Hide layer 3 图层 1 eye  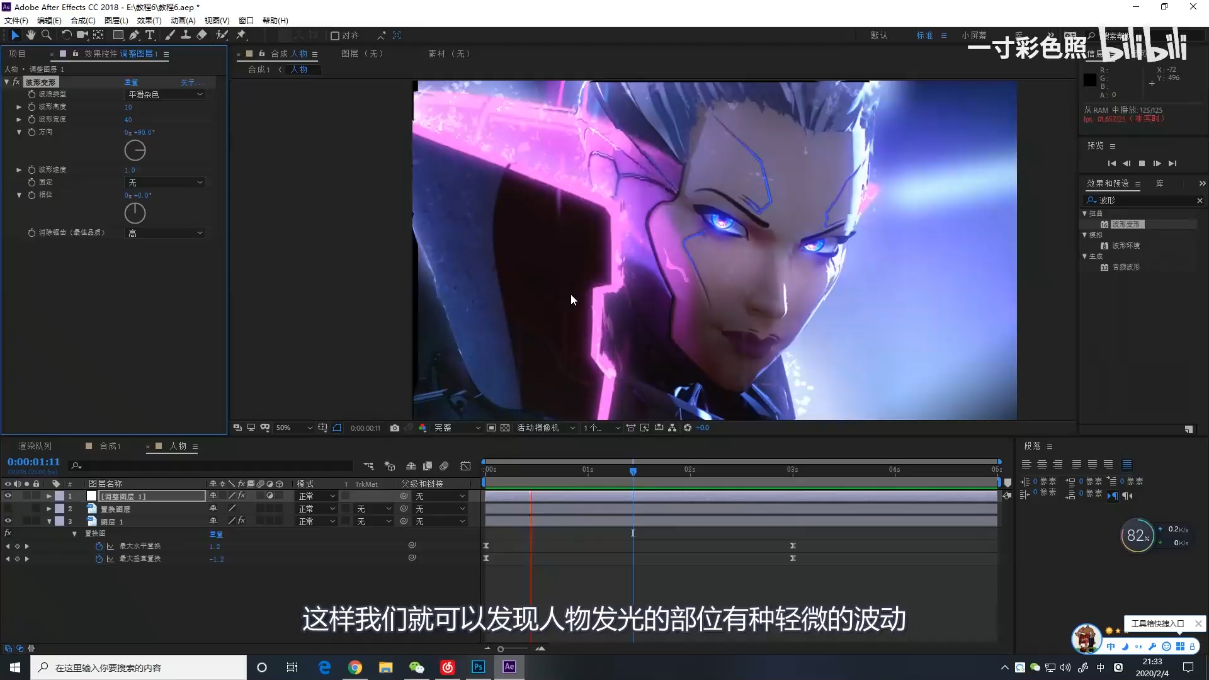tap(8, 521)
